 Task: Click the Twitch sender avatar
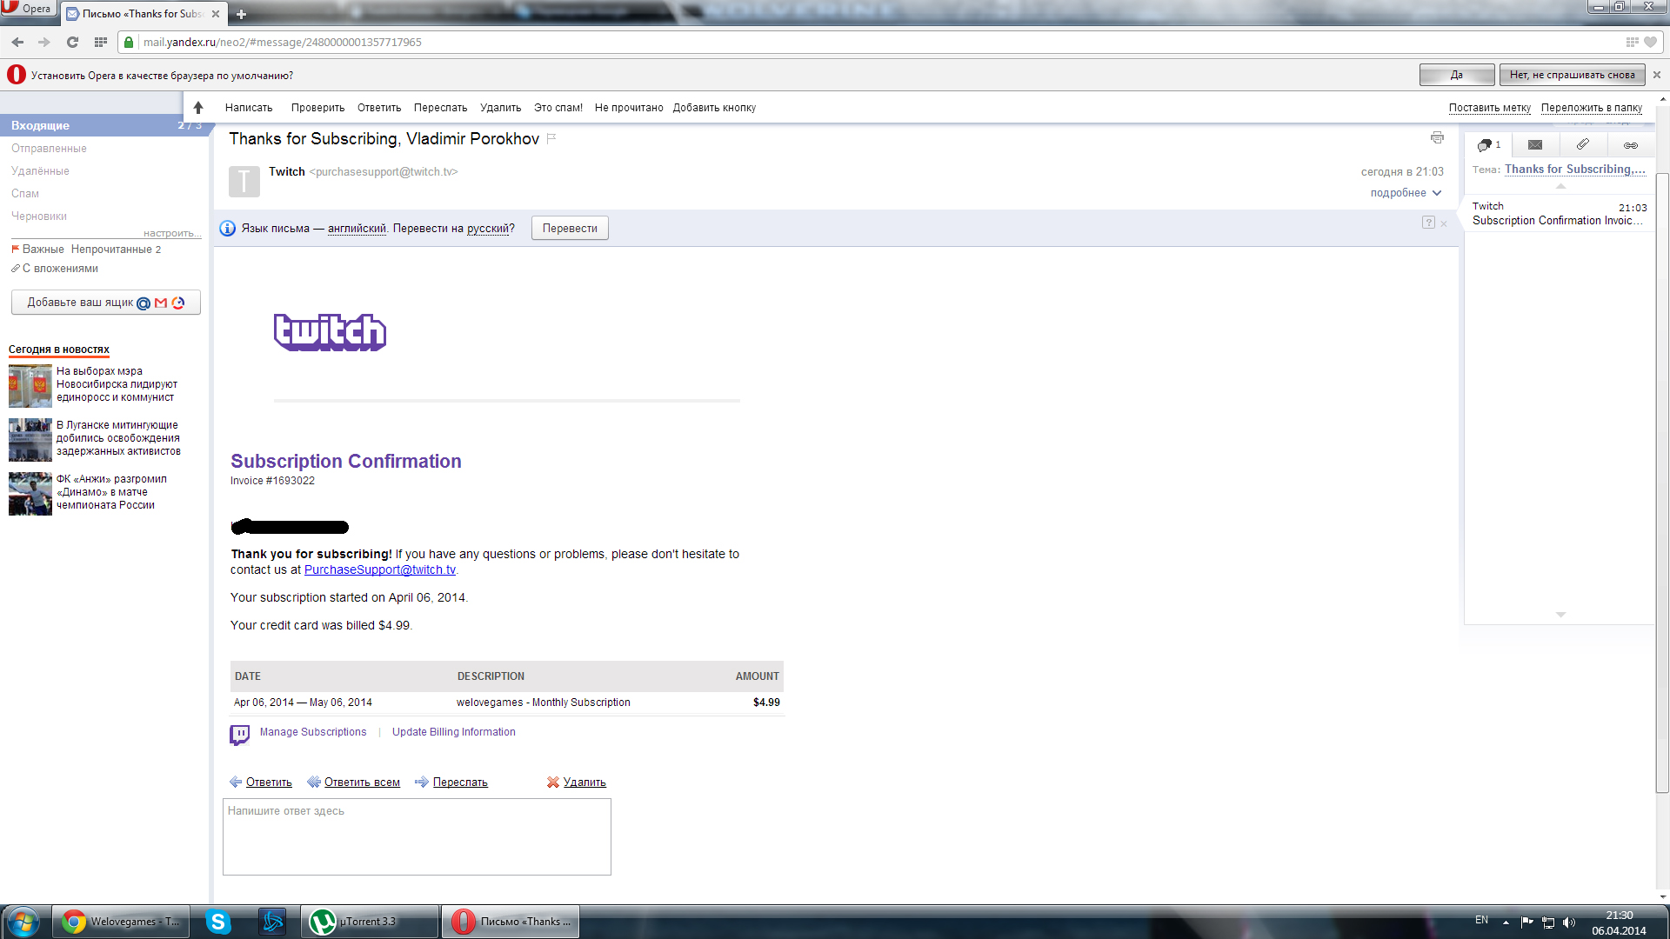pyautogui.click(x=244, y=181)
